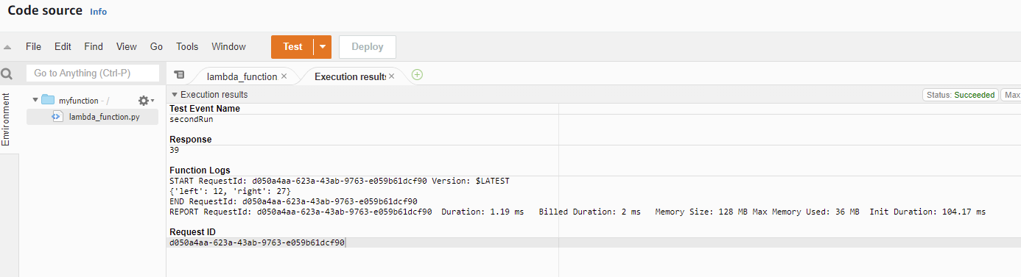Click the START RequestId log line
Screen dimensions: 1021x277
(x=340, y=181)
